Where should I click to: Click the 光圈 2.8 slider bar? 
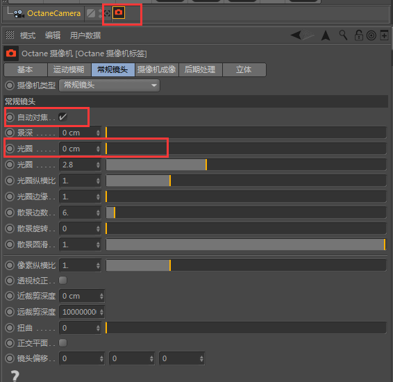(x=246, y=165)
